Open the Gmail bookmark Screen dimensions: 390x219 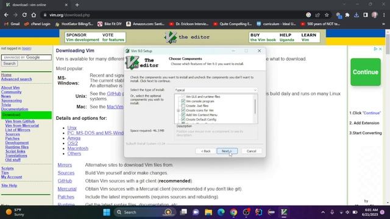pyautogui.click(x=12, y=24)
